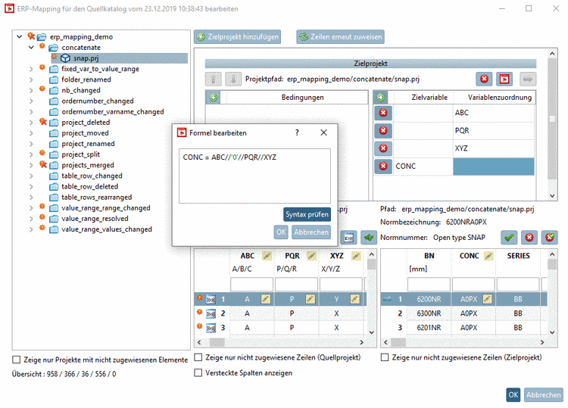
Task: Delete the XYZ variable row
Action: point(383,148)
